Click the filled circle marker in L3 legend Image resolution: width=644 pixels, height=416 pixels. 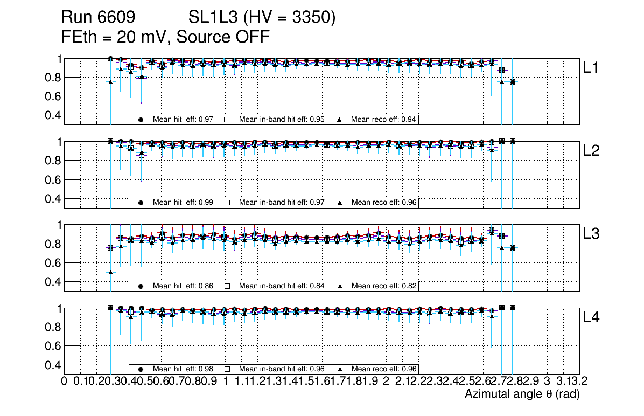point(141,286)
